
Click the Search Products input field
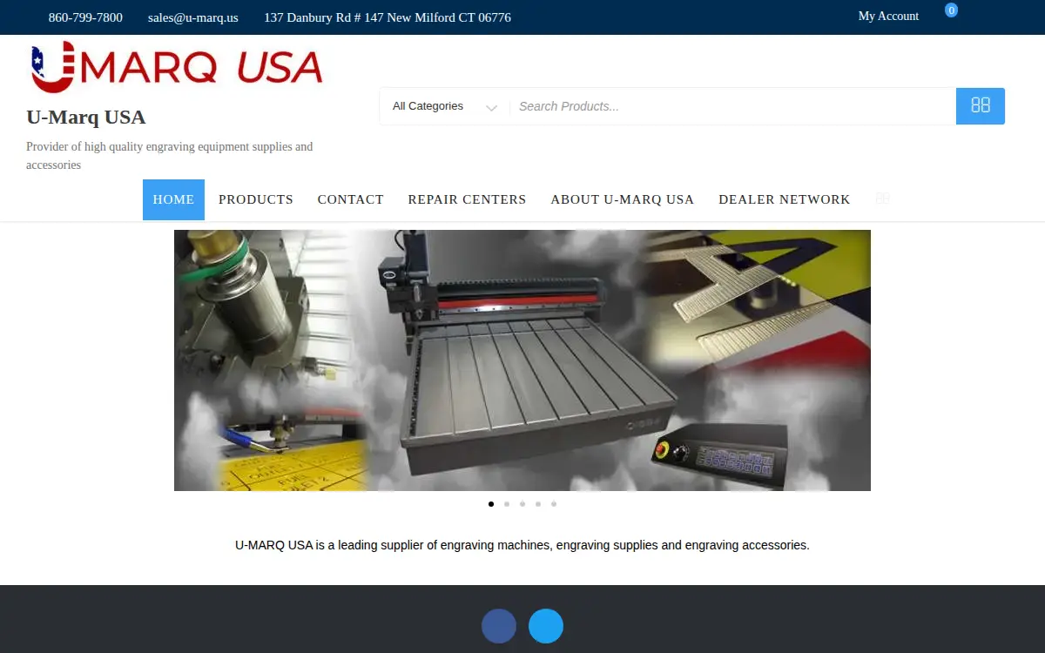click(732, 106)
